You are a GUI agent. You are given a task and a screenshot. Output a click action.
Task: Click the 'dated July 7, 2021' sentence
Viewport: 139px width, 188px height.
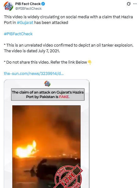32,51
